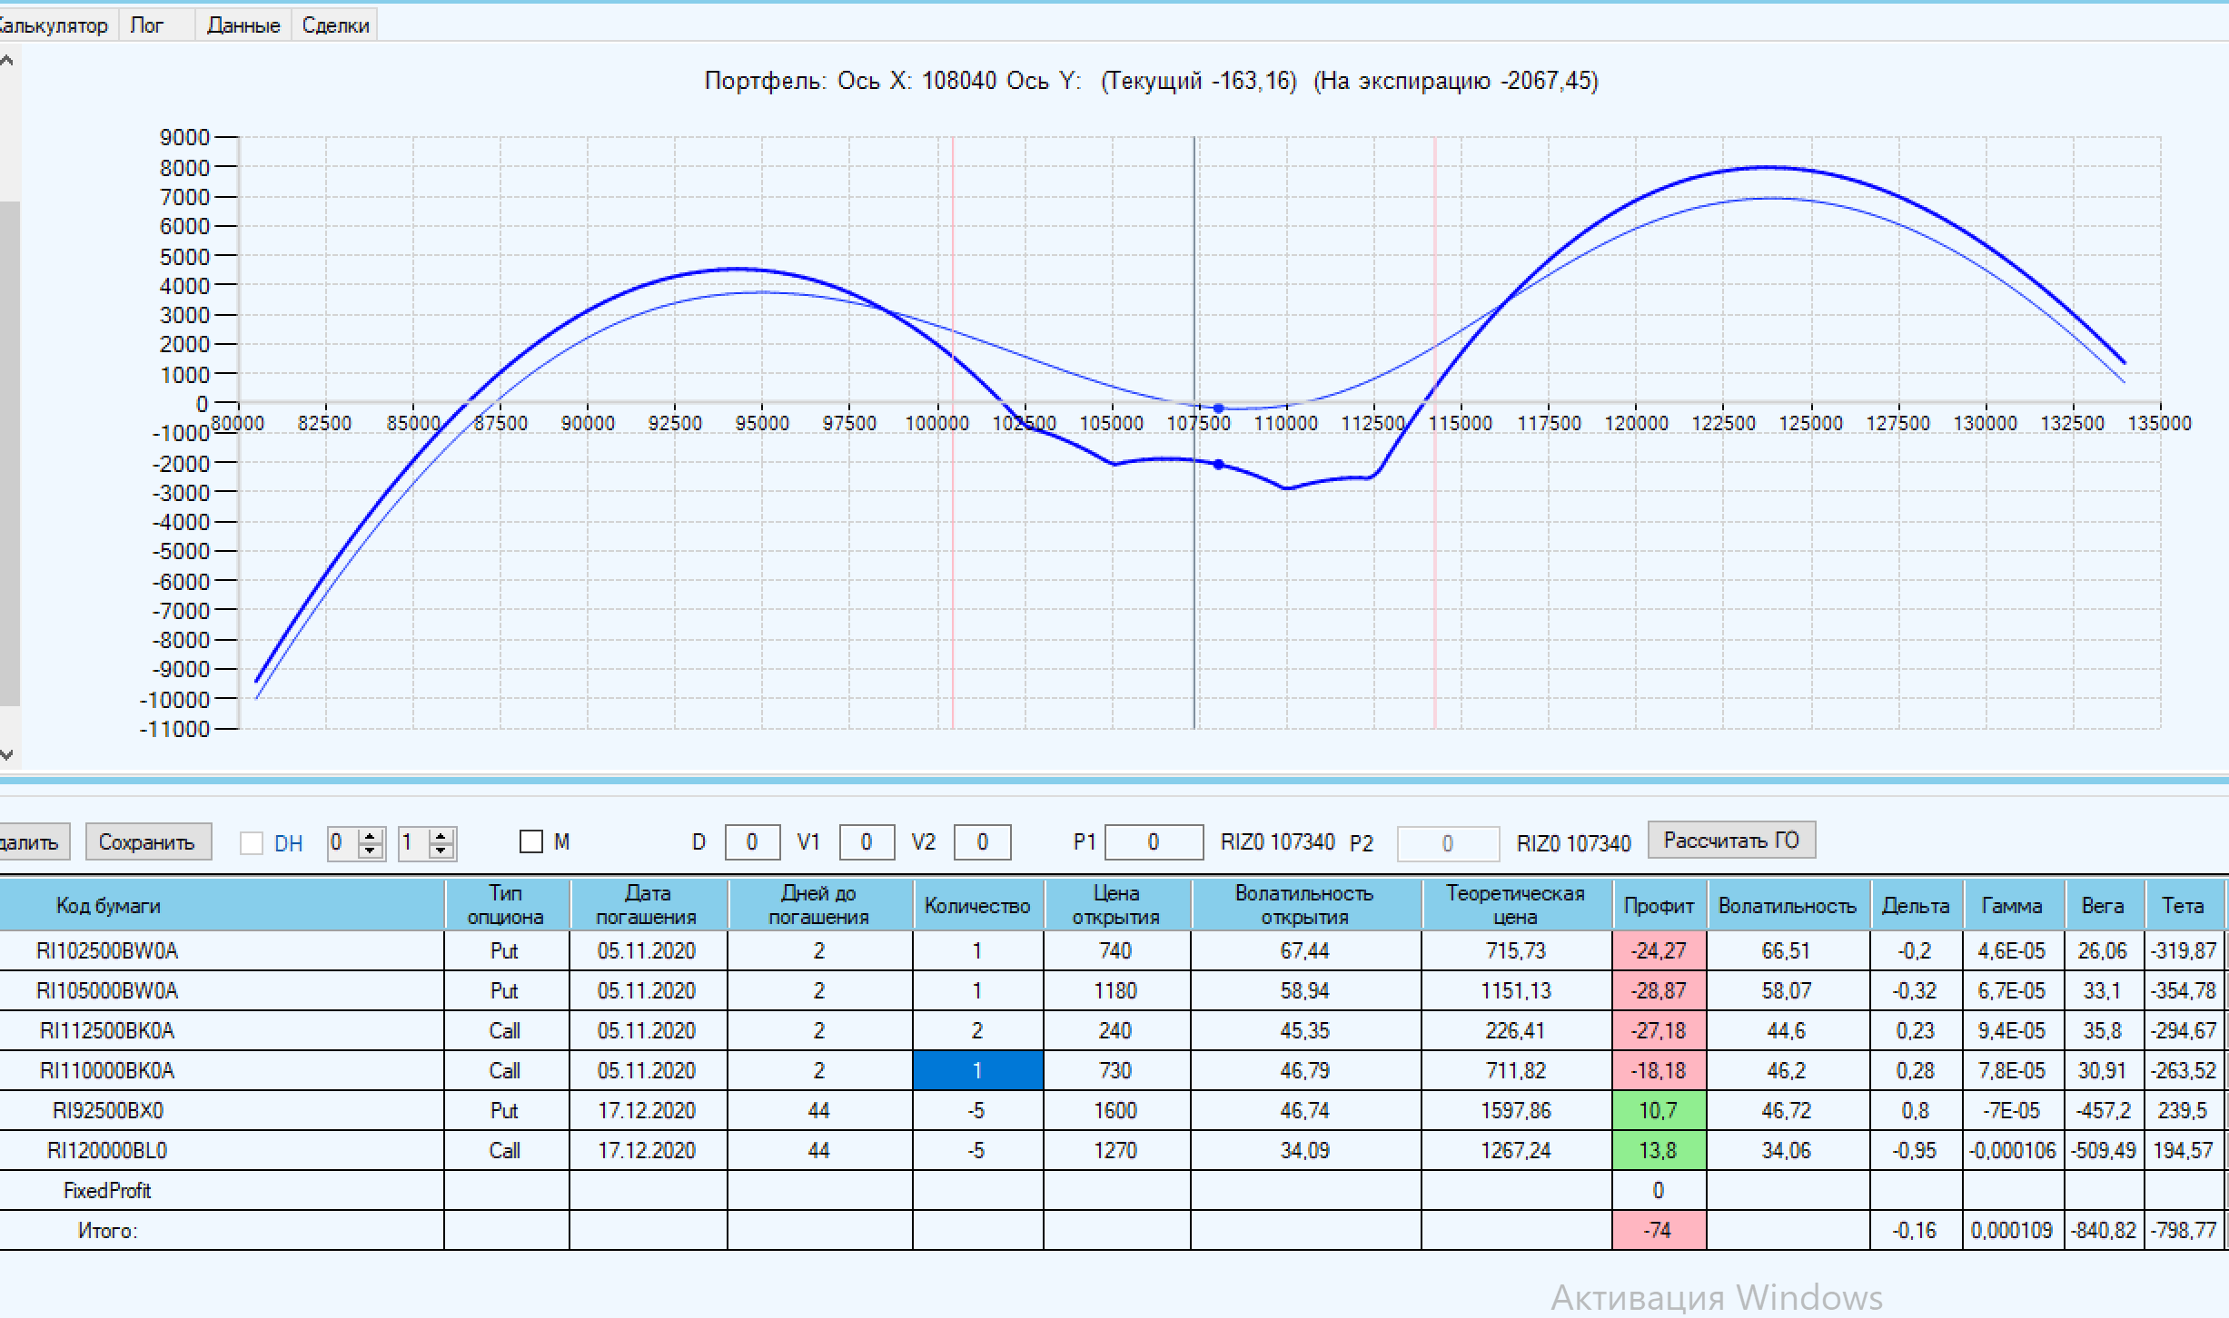The width and height of the screenshot is (2229, 1318).
Task: Decrease the first spinner value after DH
Action: (x=370, y=851)
